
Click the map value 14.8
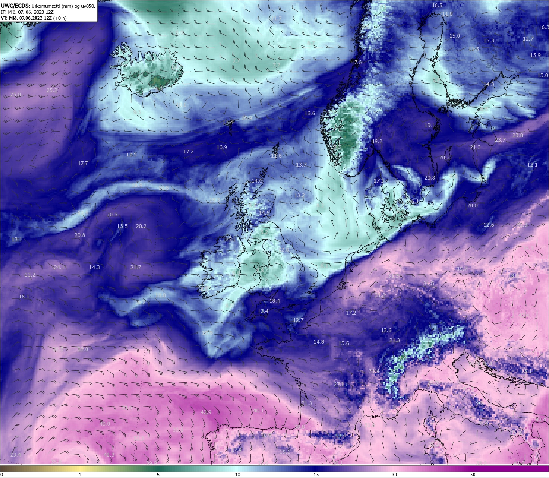[x=319, y=342]
